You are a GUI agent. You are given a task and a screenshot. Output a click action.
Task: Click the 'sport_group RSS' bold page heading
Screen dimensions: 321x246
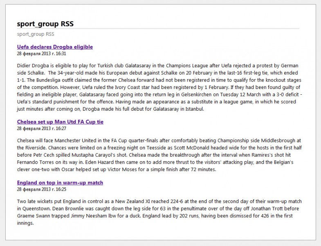(x=45, y=24)
